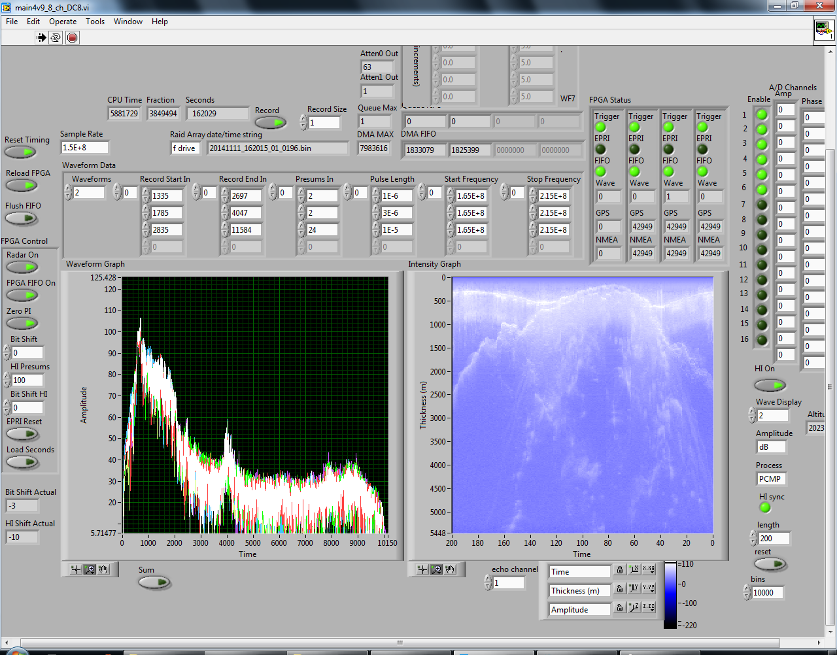Enable the channel 7 LED
The image size is (837, 655).
pos(762,205)
